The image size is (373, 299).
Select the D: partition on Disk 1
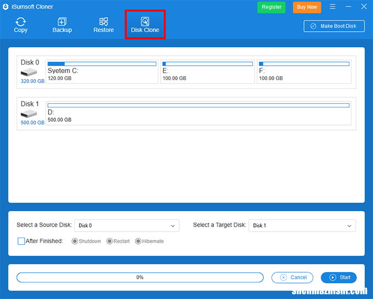(x=199, y=113)
